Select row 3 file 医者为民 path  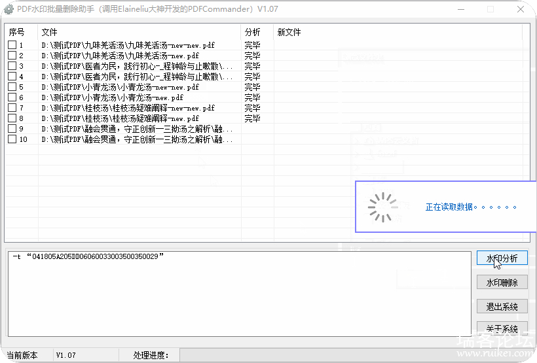click(137, 66)
